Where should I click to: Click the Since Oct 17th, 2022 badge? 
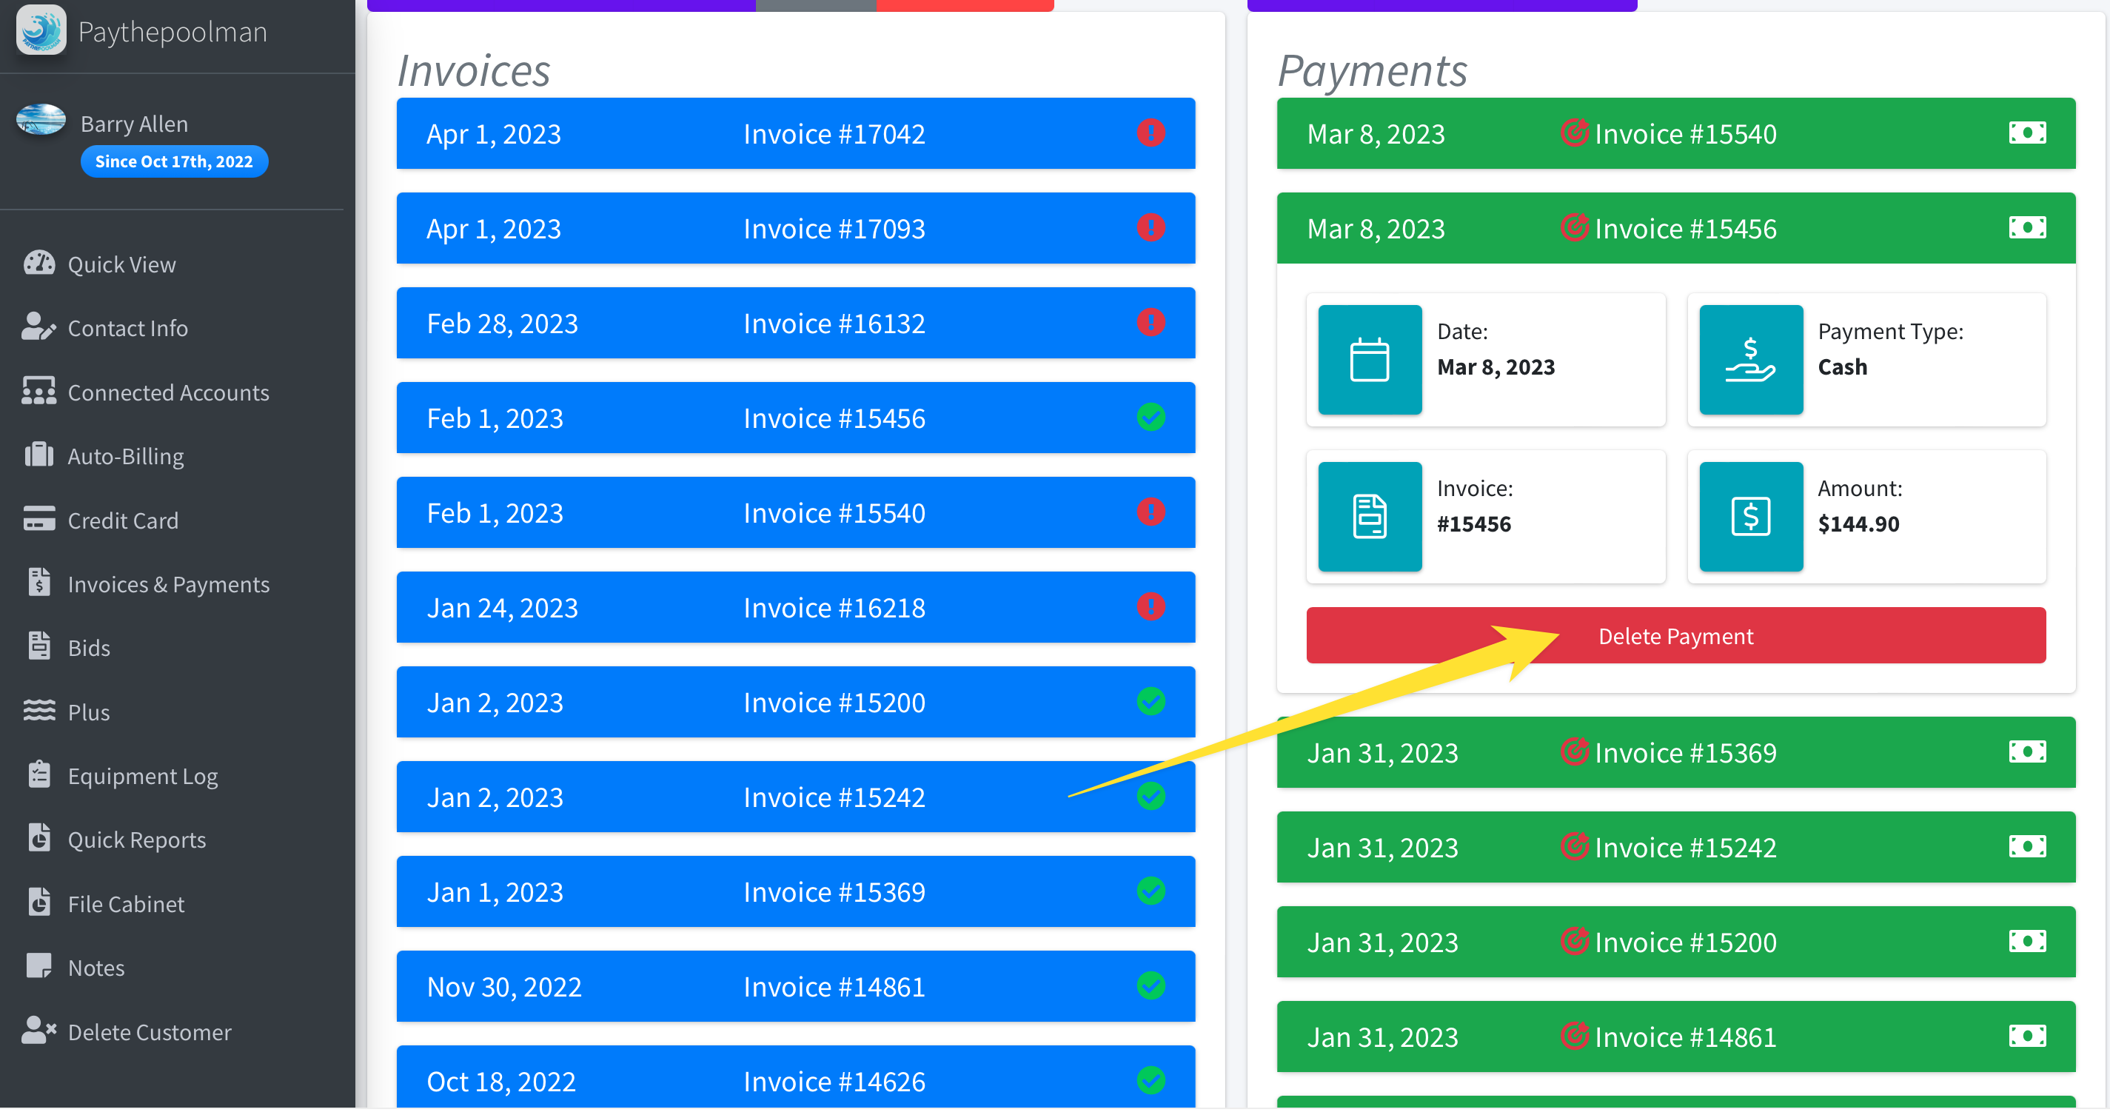pos(174,161)
